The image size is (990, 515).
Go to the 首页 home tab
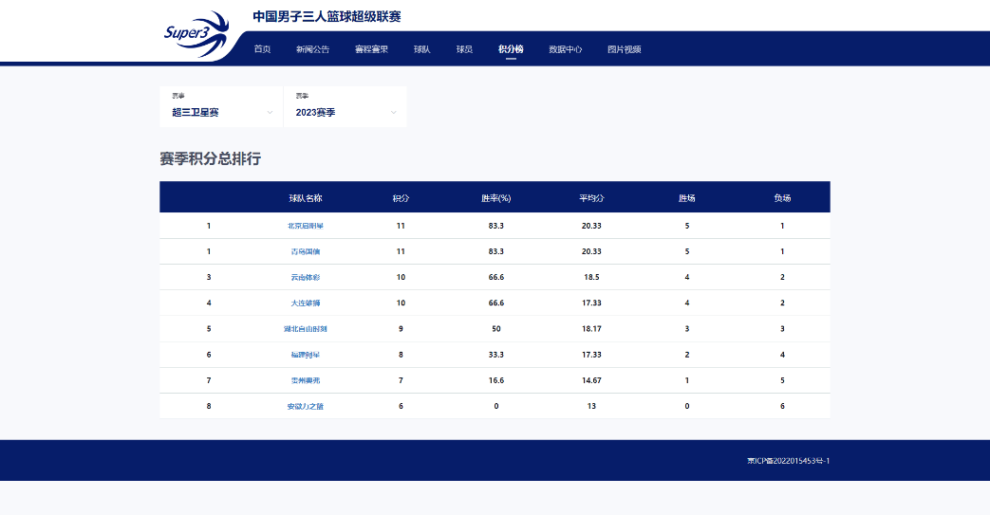pos(262,49)
